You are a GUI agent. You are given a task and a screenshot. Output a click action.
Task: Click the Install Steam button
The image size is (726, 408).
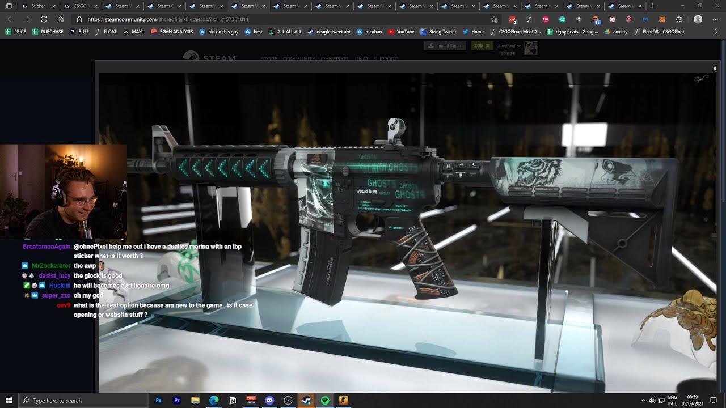point(446,45)
